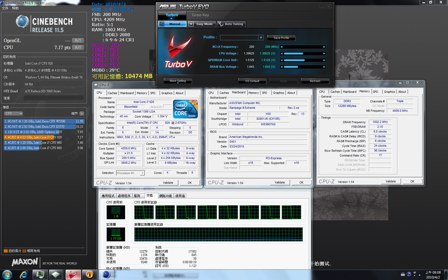This screenshot has height=280, width=448.
Task: Decrease BCLK Frequency with left arrow
Action: pos(282,47)
